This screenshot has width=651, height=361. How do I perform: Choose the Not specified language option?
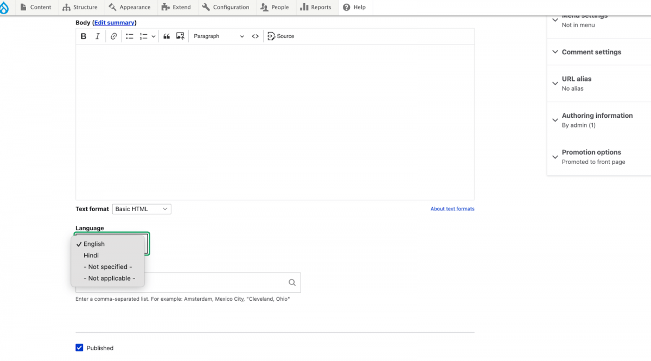108,267
